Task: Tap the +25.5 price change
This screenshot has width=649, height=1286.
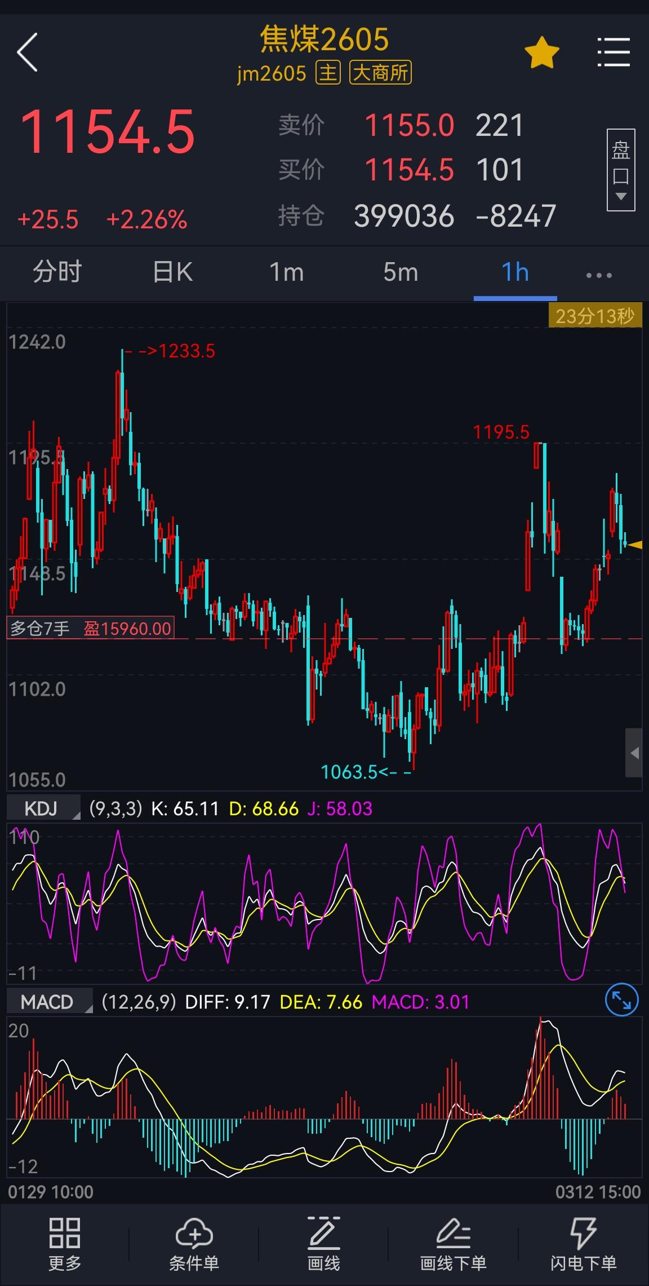Action: pyautogui.click(x=48, y=220)
